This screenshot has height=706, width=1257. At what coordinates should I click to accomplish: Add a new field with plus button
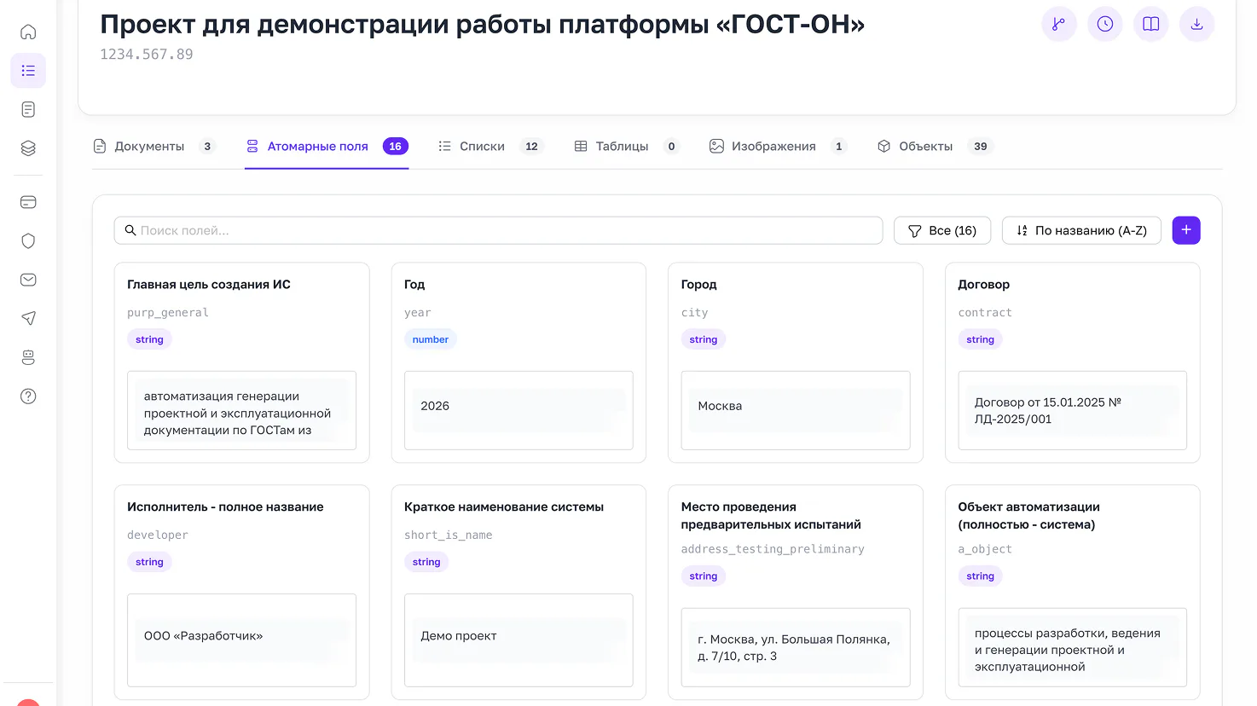pos(1186,230)
